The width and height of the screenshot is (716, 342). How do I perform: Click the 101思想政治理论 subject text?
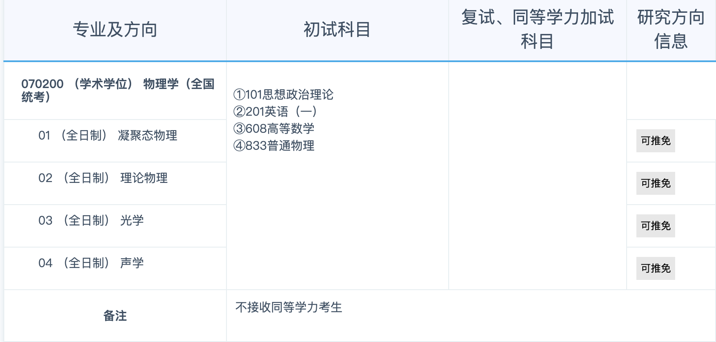[x=284, y=94]
